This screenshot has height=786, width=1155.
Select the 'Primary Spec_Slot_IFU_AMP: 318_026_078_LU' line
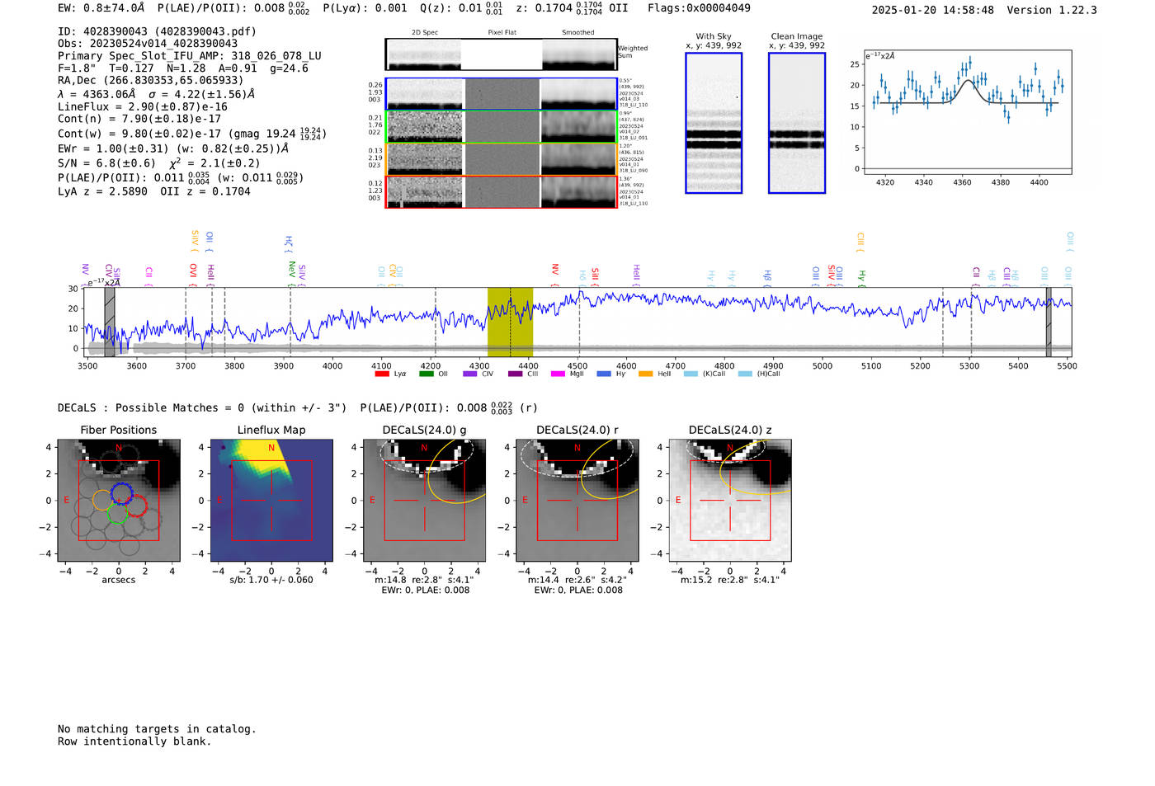[x=190, y=56]
